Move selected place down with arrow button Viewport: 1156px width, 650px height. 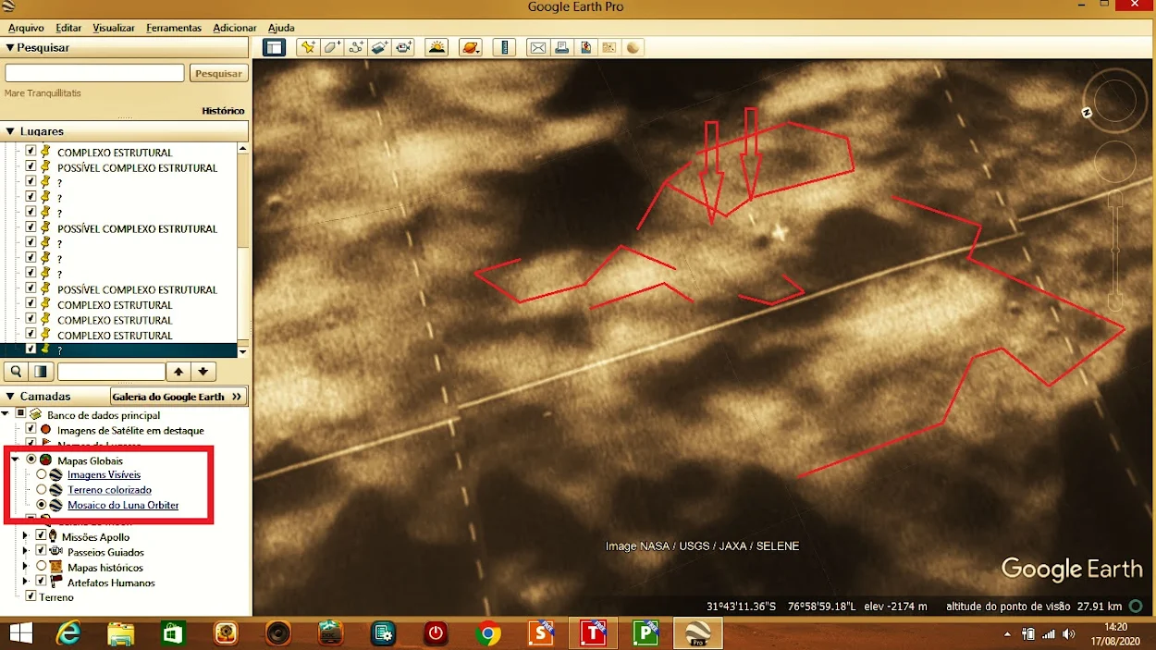[203, 372]
